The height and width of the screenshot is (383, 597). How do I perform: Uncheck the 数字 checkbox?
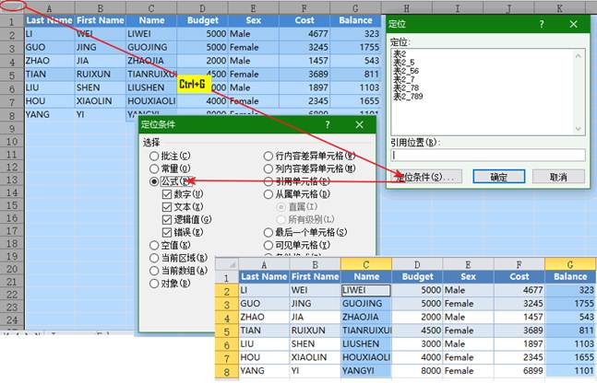tap(167, 194)
